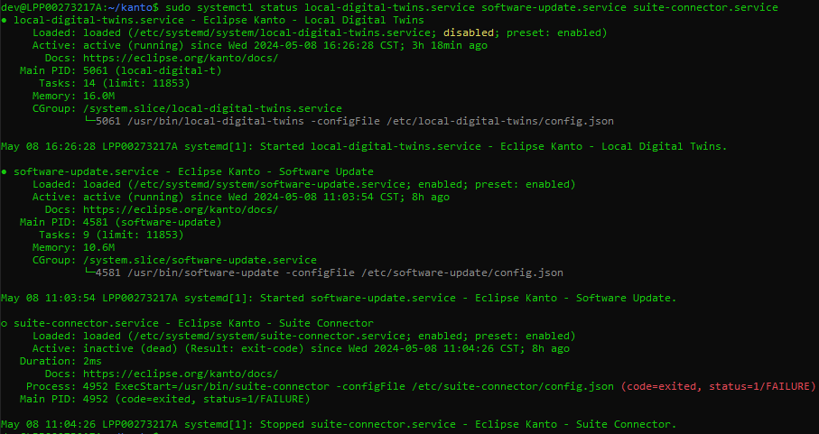
Task: Click '3h 18min ago' time text
Action: point(450,45)
